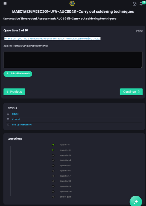Jump to Question 9 label
This screenshot has width=146, height=206.
pyautogui.click(x=65, y=187)
